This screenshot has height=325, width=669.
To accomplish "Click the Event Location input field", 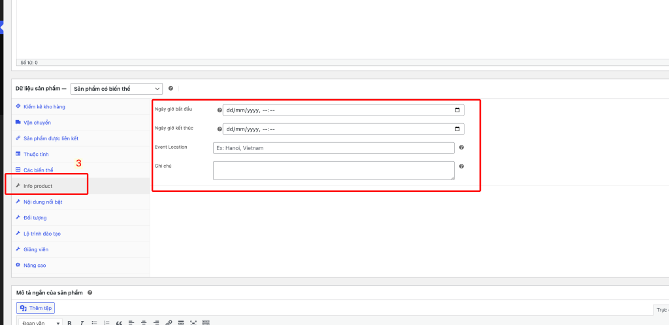I will [x=333, y=148].
